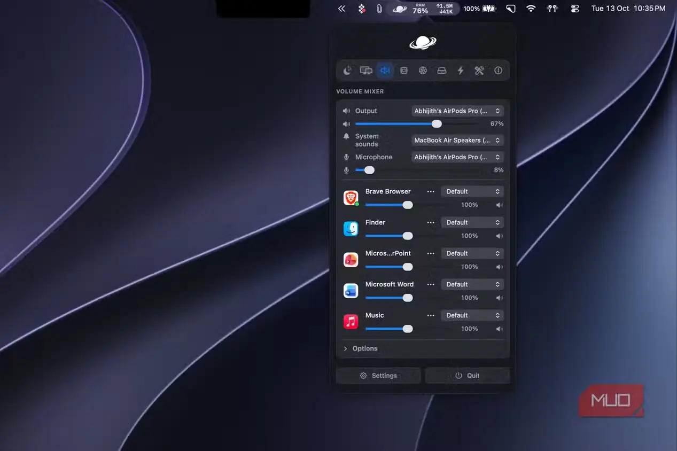Screen dimensions: 677x451
Task: Select the highlighted volume mixer tab icon
Action: (x=385, y=71)
